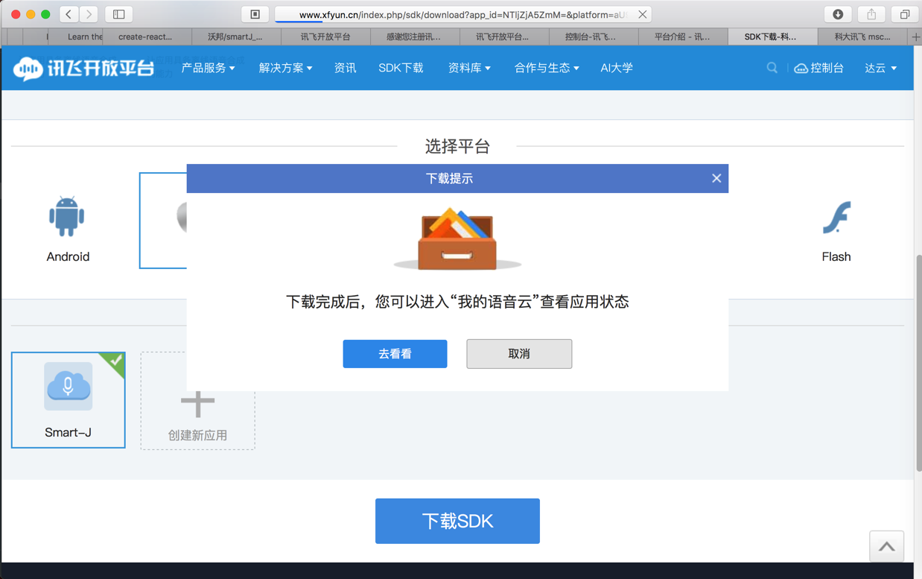
Task: Add a new tab with plus icon
Action: coord(915,37)
